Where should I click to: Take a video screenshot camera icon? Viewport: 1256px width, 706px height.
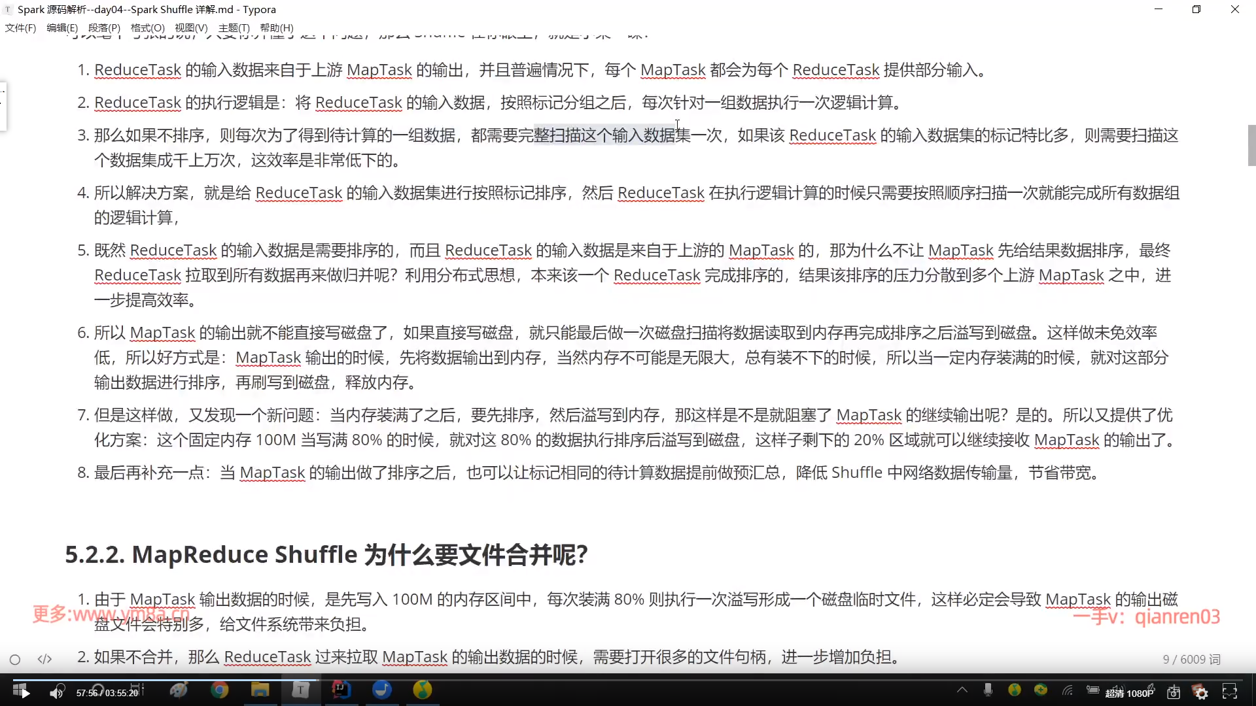[x=1174, y=692]
